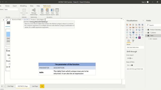Viewport: 161px width, 90px height.
Task: Click Add drill-through fields here well
Action: coord(135,69)
